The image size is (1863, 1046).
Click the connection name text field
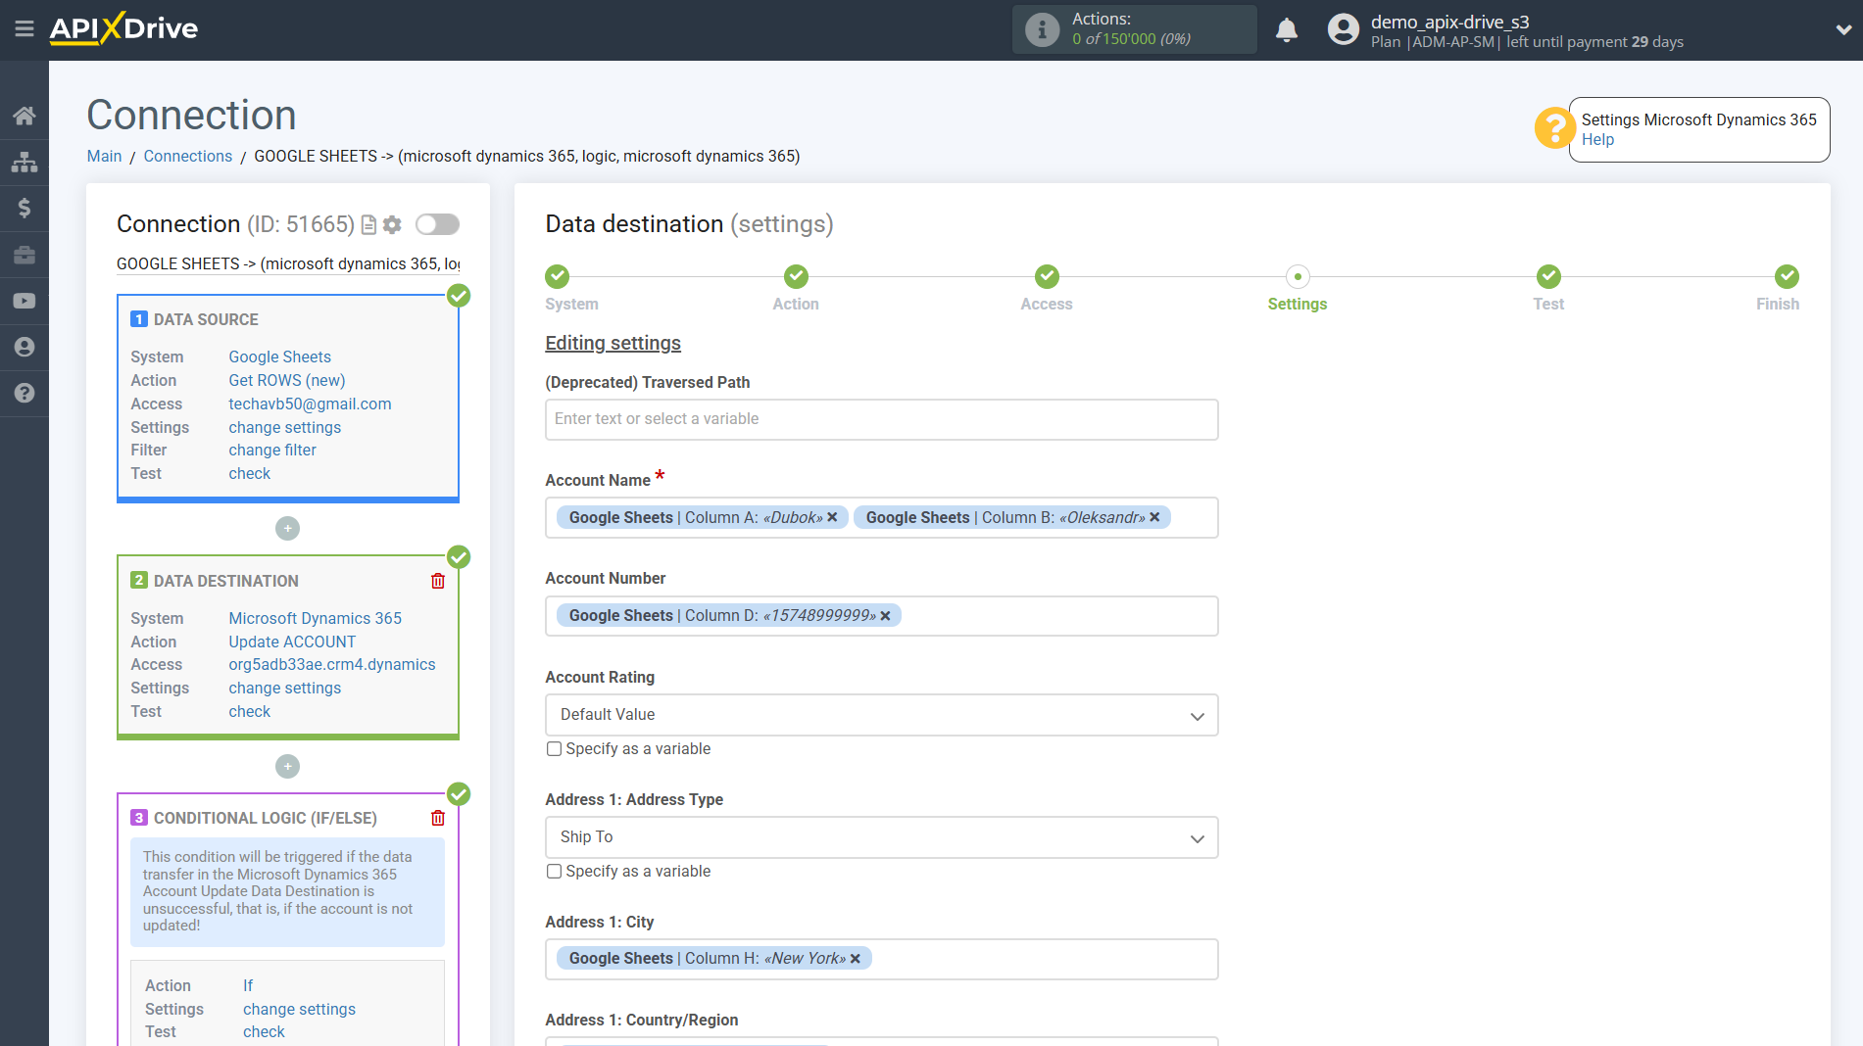288,263
